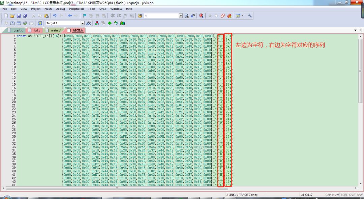
Task: Click the Build target icon
Action: pyautogui.click(x=12, y=23)
